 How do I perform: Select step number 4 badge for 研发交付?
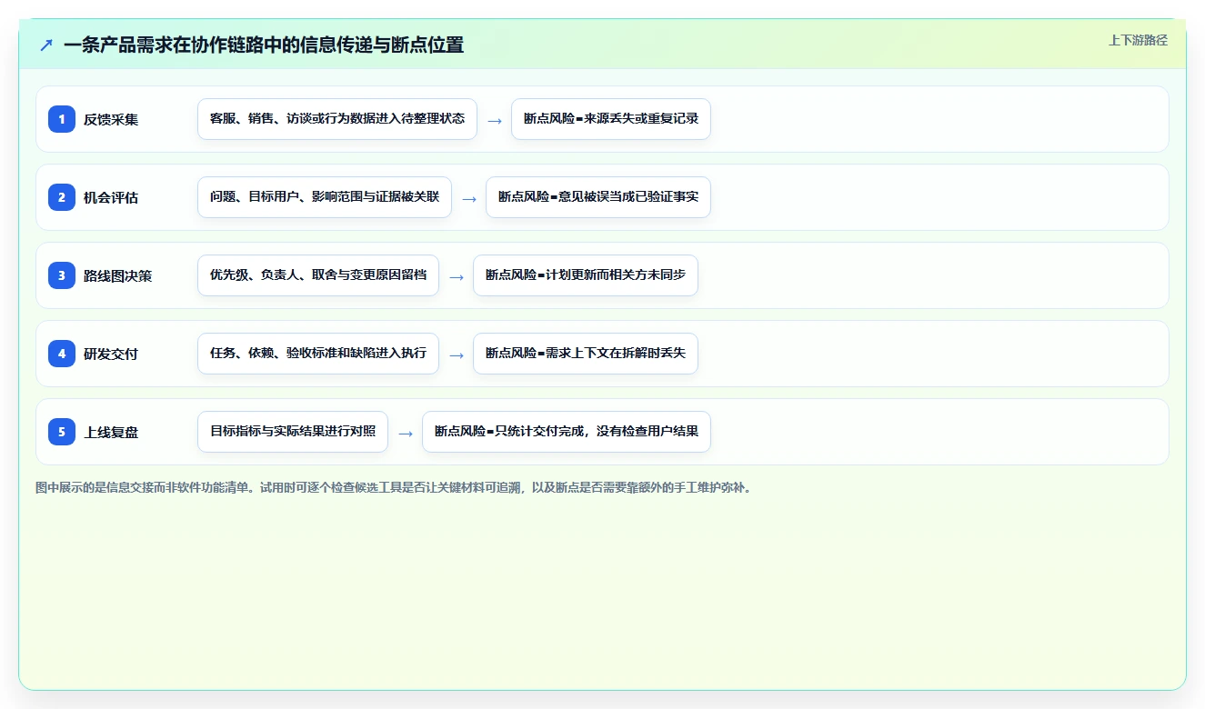click(62, 354)
